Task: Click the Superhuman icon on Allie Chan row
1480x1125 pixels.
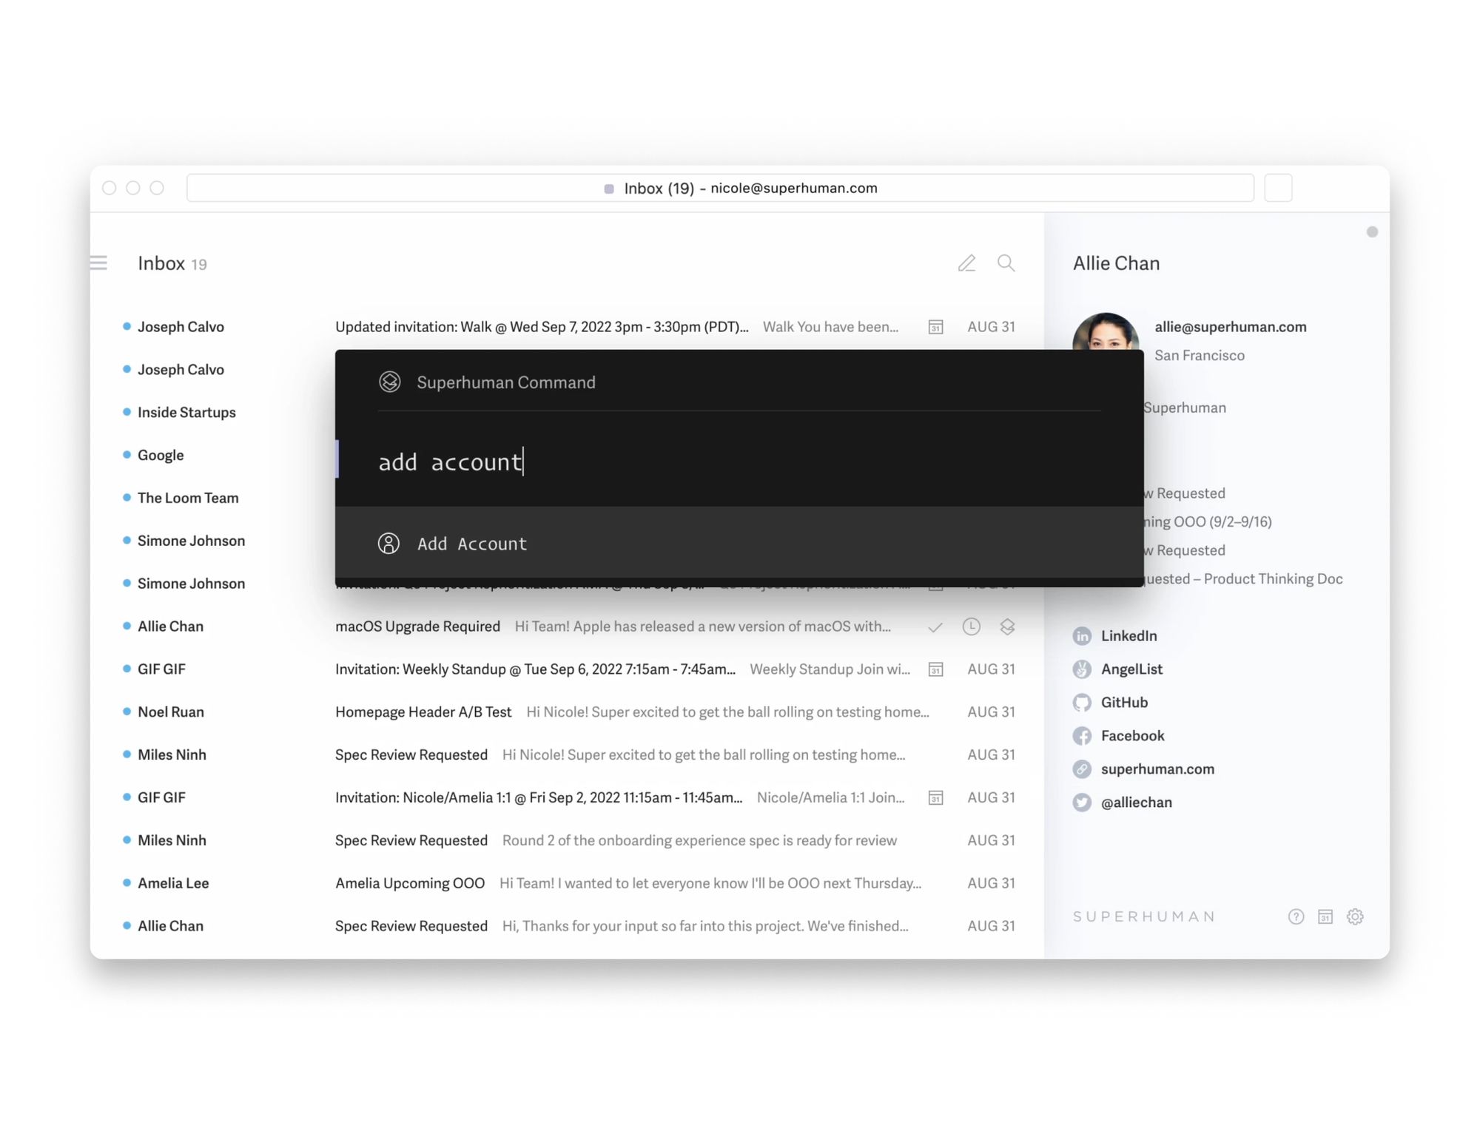Action: pyautogui.click(x=1007, y=626)
